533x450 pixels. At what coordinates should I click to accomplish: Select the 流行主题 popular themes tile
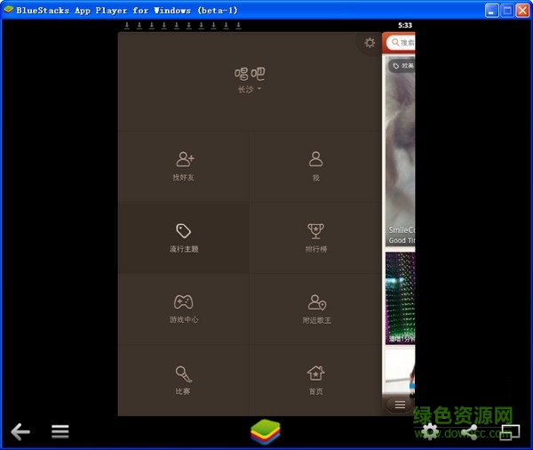pos(184,237)
